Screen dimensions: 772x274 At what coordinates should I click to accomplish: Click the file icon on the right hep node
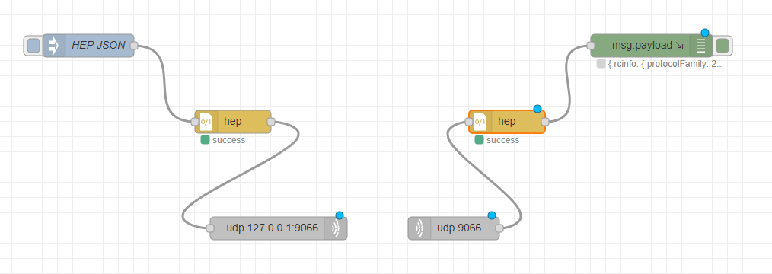click(x=480, y=122)
